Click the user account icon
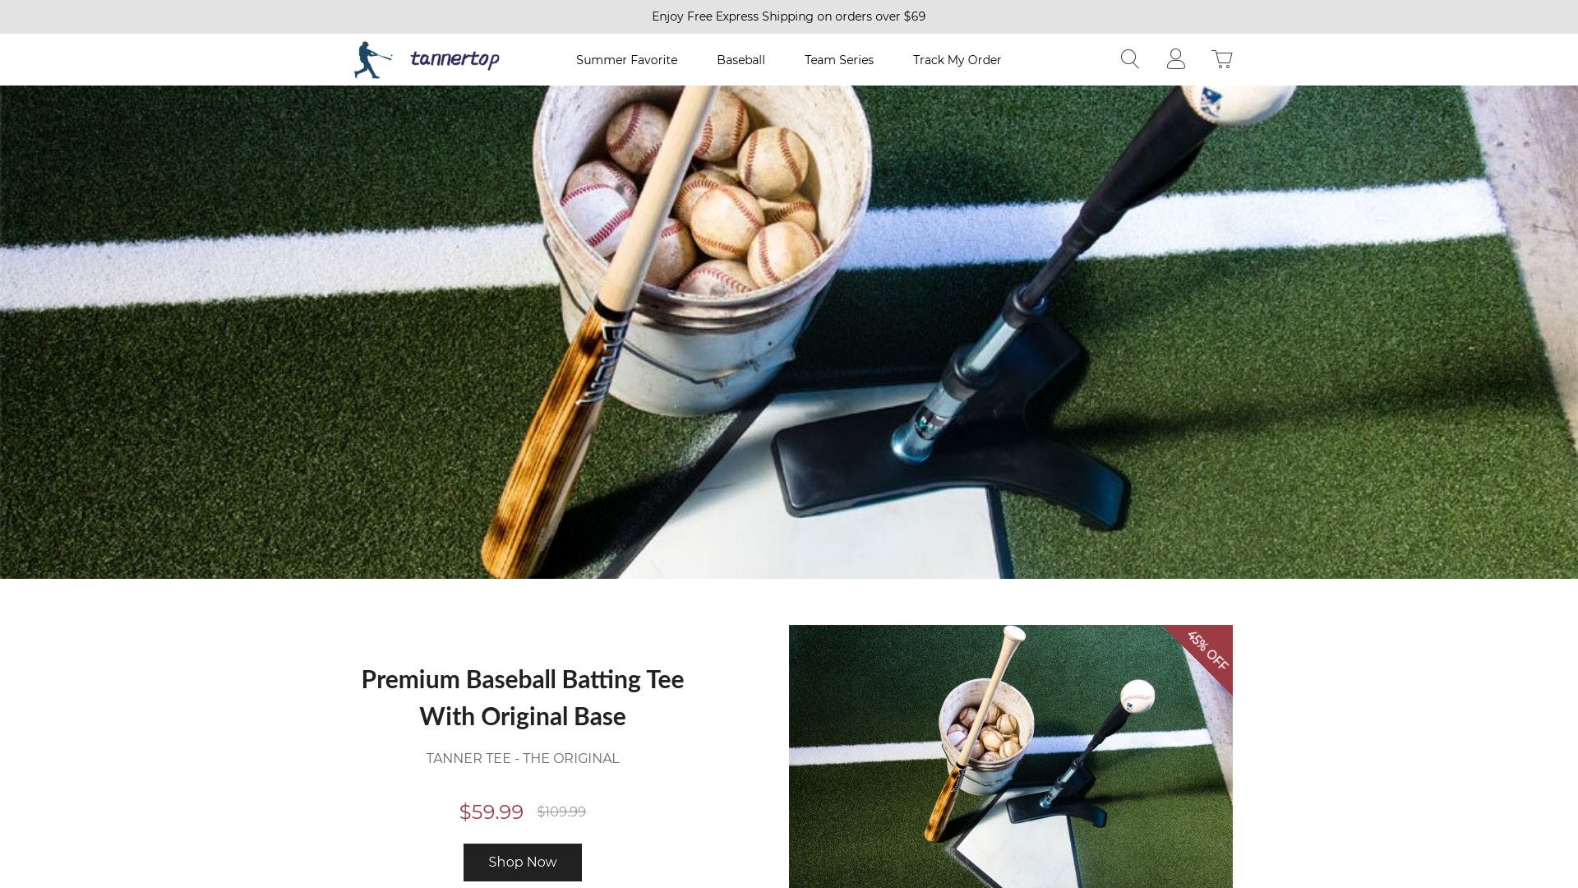The width and height of the screenshot is (1578, 888). pyautogui.click(x=1175, y=59)
